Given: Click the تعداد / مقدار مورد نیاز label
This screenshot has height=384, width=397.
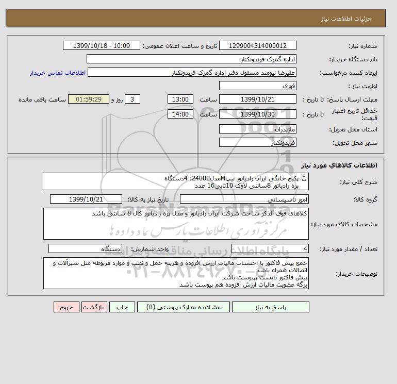Looking at the screenshot, I should [x=349, y=249].
